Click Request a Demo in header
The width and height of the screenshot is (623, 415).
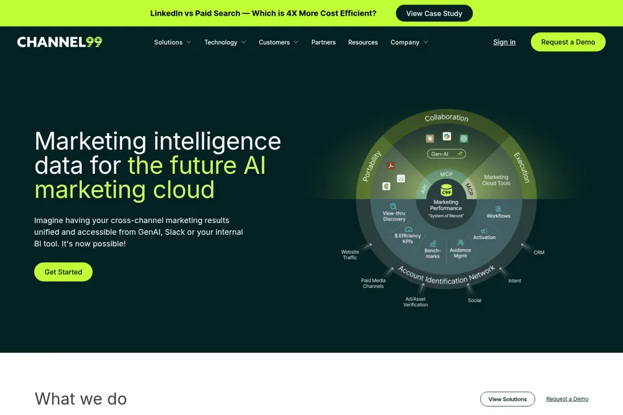tap(568, 41)
